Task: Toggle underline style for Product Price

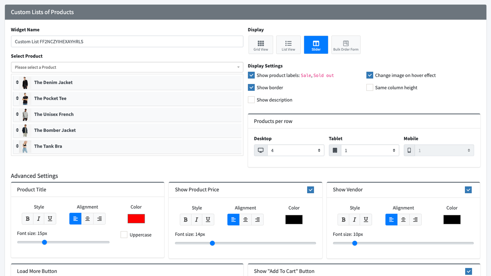Action: click(208, 220)
